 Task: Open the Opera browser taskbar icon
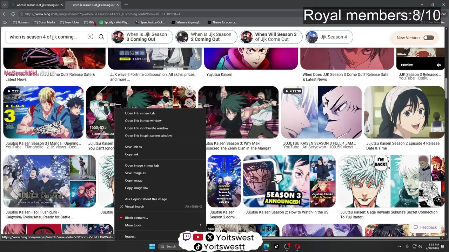coord(297,246)
